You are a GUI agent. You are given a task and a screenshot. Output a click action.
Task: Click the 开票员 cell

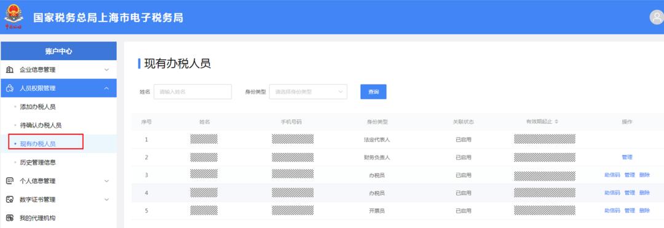tap(377, 211)
